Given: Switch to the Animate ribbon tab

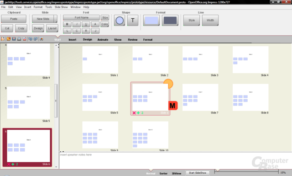Looking at the screenshot, I should point(103,40).
